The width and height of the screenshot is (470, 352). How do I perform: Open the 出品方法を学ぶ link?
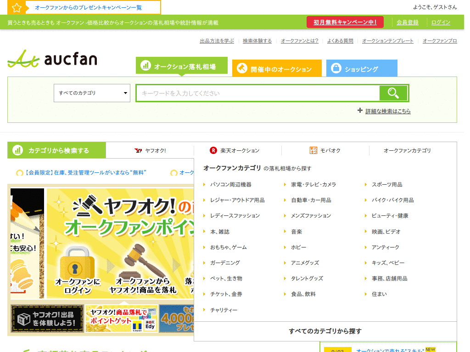click(217, 41)
